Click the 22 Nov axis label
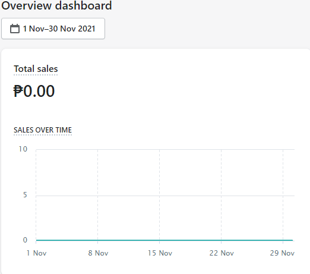 coord(222,253)
